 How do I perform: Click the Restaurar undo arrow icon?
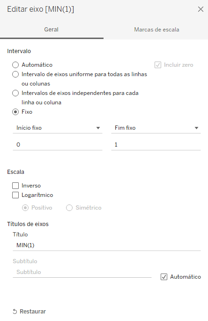pos(15,312)
